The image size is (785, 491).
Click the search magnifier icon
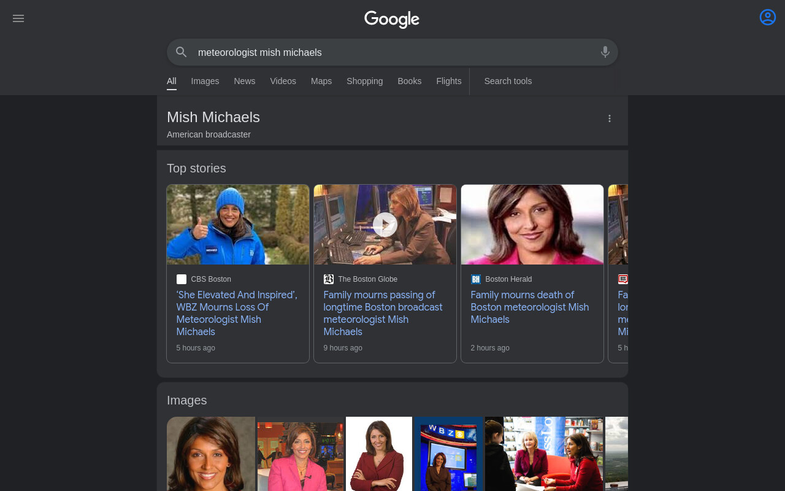181,52
